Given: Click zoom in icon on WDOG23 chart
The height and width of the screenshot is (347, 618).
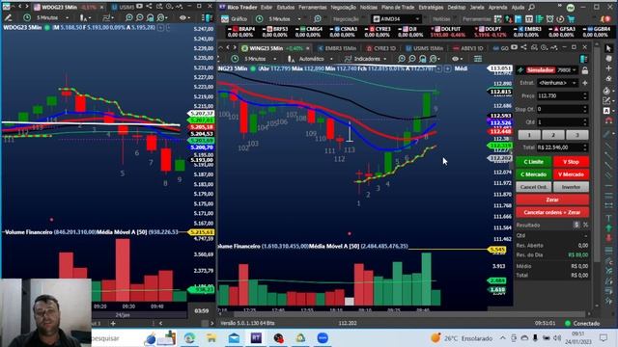Looking at the screenshot, I should coord(128,17).
